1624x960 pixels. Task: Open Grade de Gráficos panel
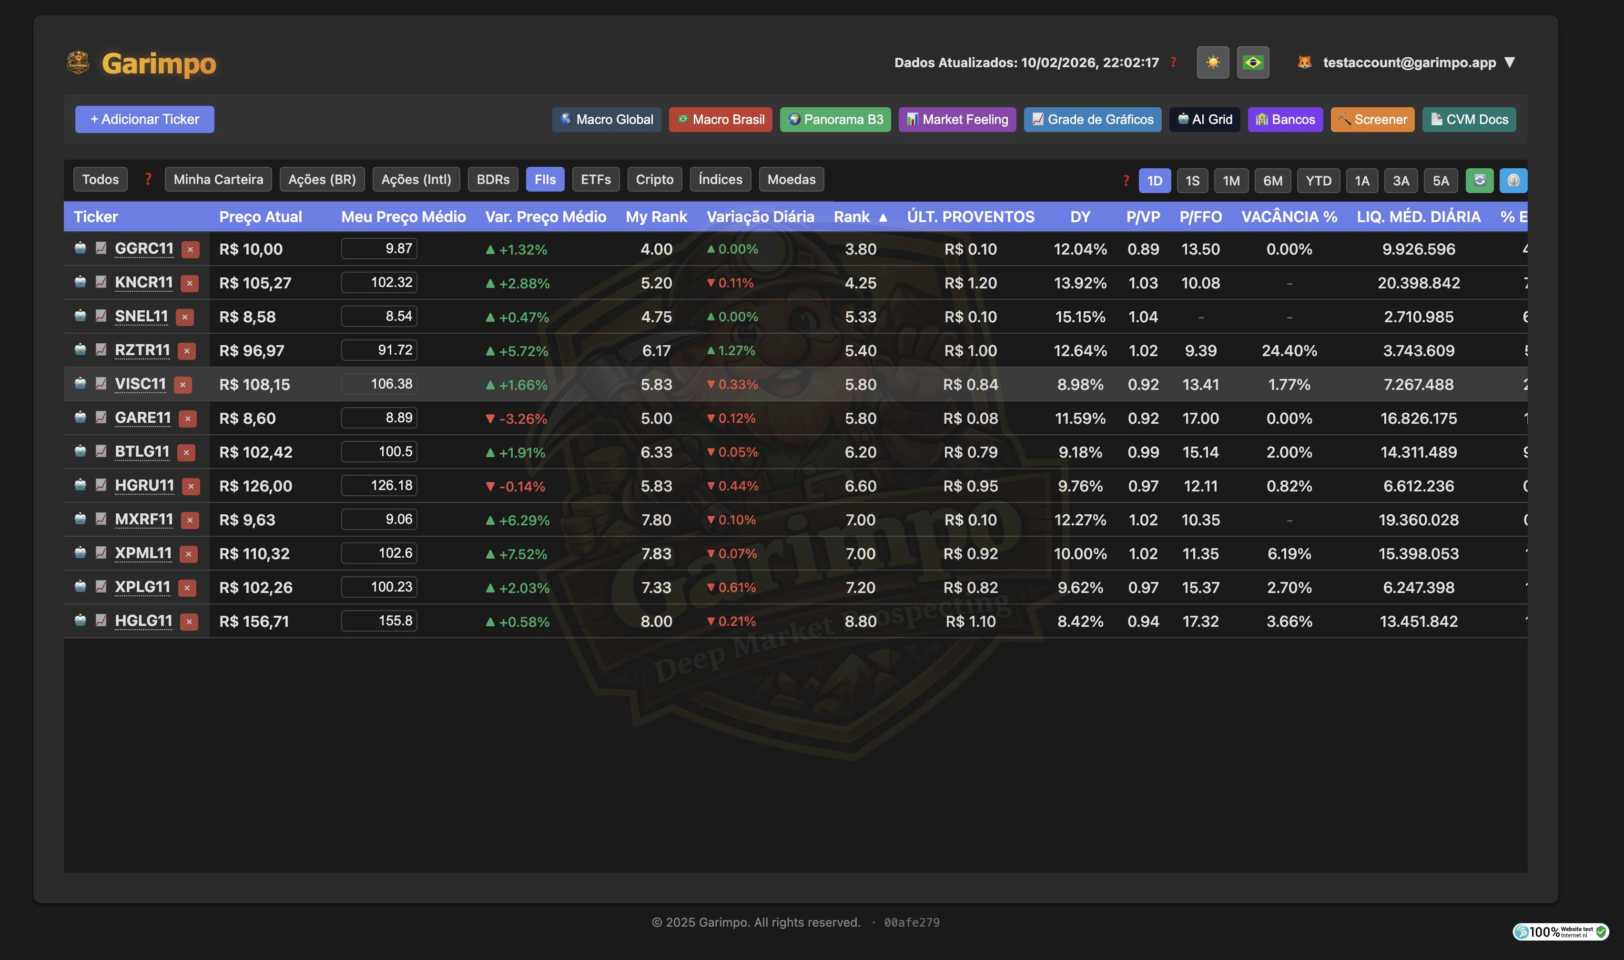(x=1093, y=119)
